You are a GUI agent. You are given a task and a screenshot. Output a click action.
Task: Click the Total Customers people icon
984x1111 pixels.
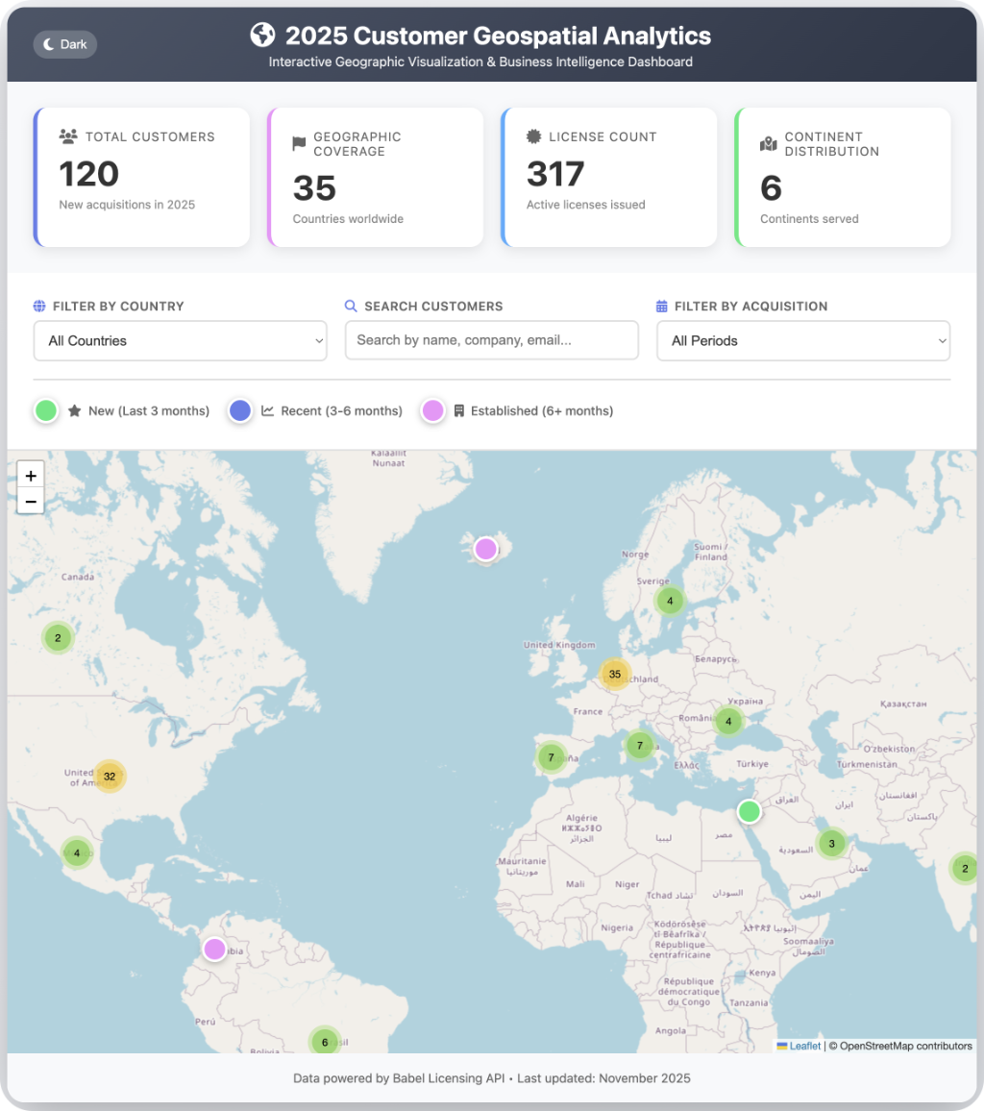point(68,137)
